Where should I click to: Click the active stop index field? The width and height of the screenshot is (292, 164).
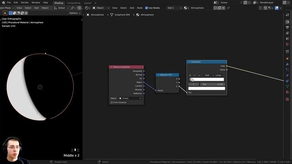[193, 84]
